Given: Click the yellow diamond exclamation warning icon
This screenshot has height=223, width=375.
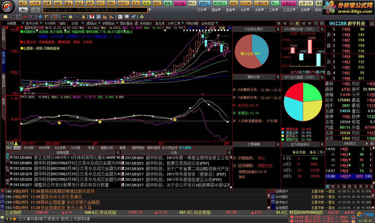Looking at the screenshot, I should [x=71, y=17].
